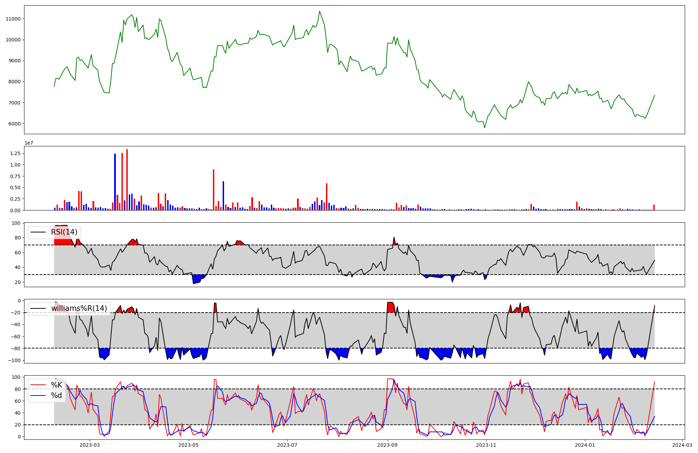
Task: Click the −100 tick on the Williams %R axis
Action: pos(14,360)
